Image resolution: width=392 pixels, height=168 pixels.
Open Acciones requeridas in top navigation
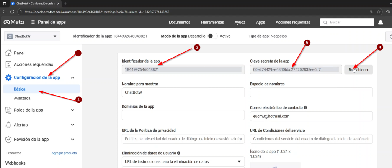(293, 22)
